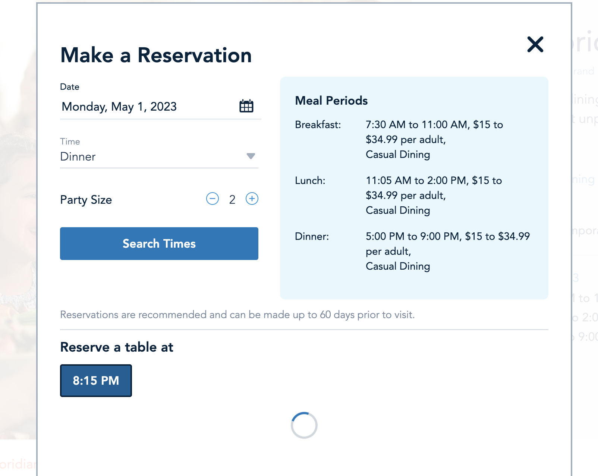The height and width of the screenshot is (476, 598).
Task: Close the Make a Reservation dialog
Action: click(x=535, y=44)
